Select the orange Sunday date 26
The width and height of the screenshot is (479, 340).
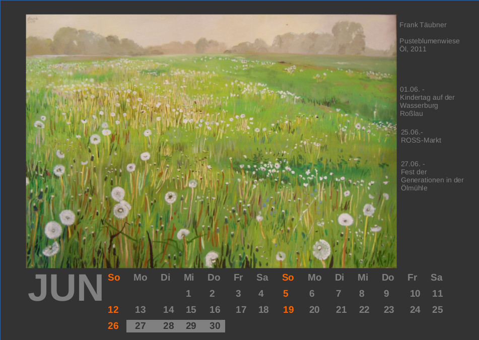tap(113, 326)
